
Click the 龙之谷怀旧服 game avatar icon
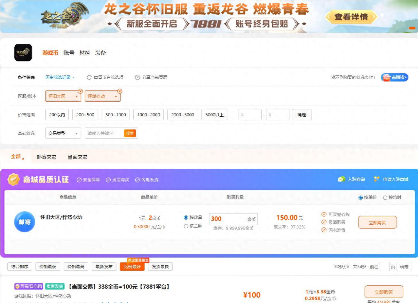(x=23, y=52)
